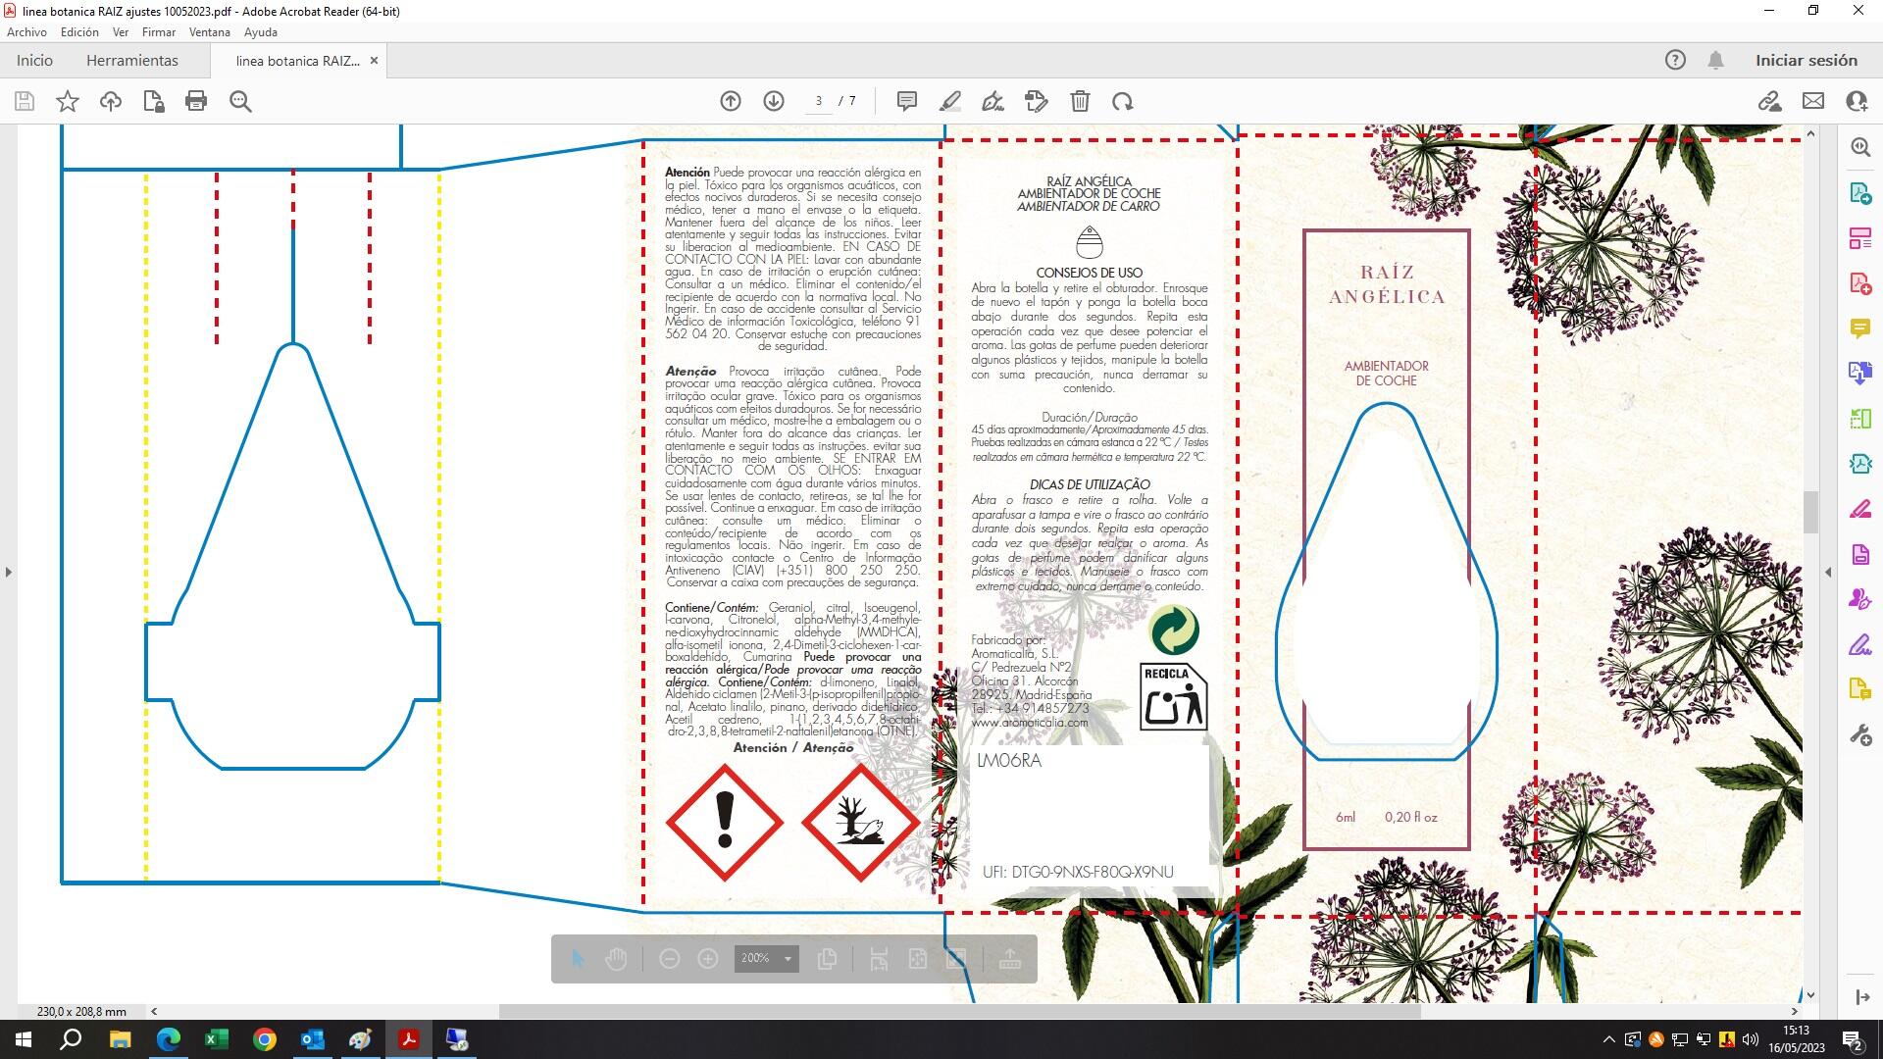Switch to the Herramientas tab
1883x1059 pixels.
(132, 61)
